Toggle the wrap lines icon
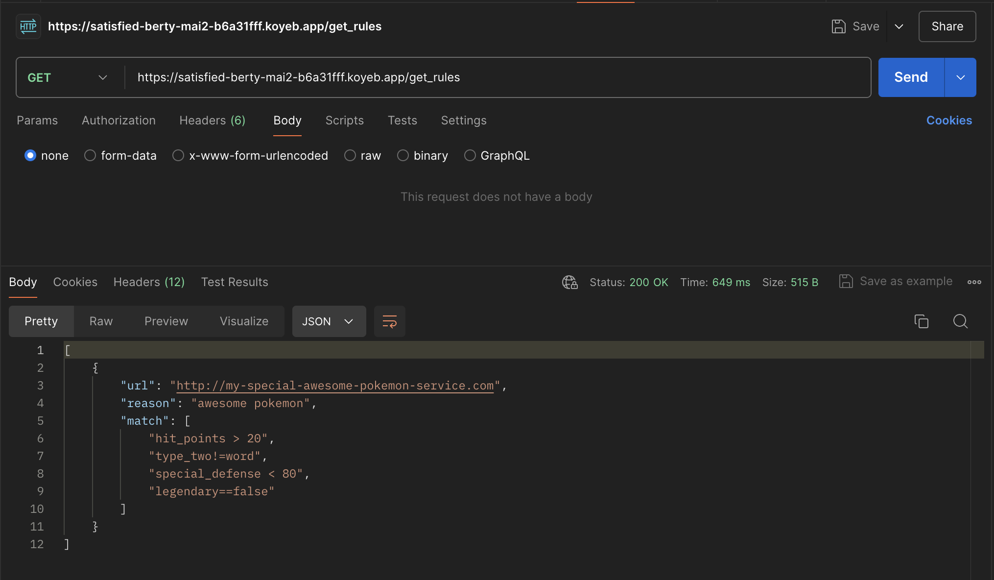 pyautogui.click(x=390, y=321)
